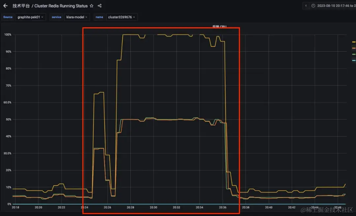This screenshot has width=356, height=216.
Task: Click the Cluster Redis Running Status title
Action: click(x=61, y=6)
